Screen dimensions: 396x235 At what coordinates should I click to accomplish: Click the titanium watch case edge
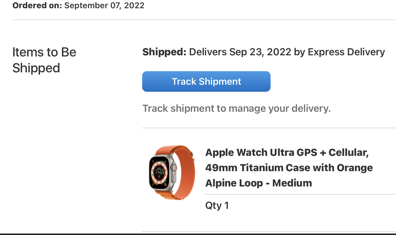(150, 174)
